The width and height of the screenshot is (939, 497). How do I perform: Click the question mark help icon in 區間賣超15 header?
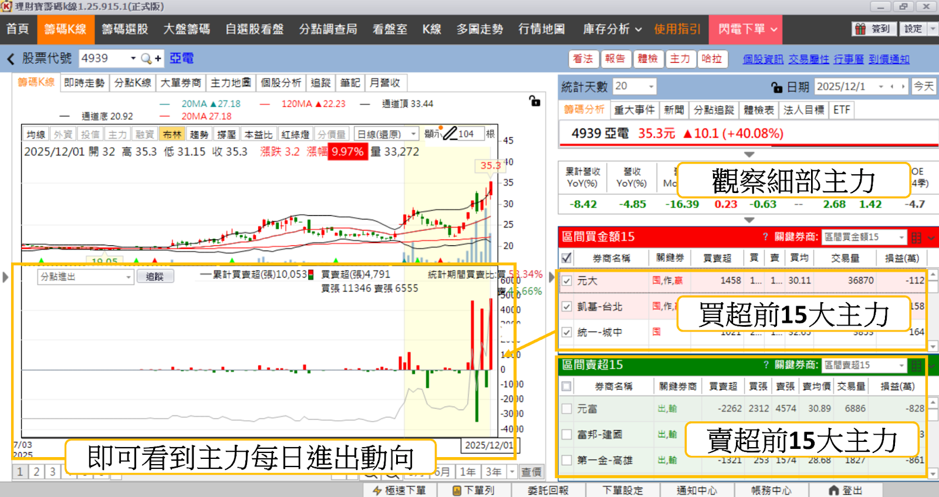[x=765, y=365]
